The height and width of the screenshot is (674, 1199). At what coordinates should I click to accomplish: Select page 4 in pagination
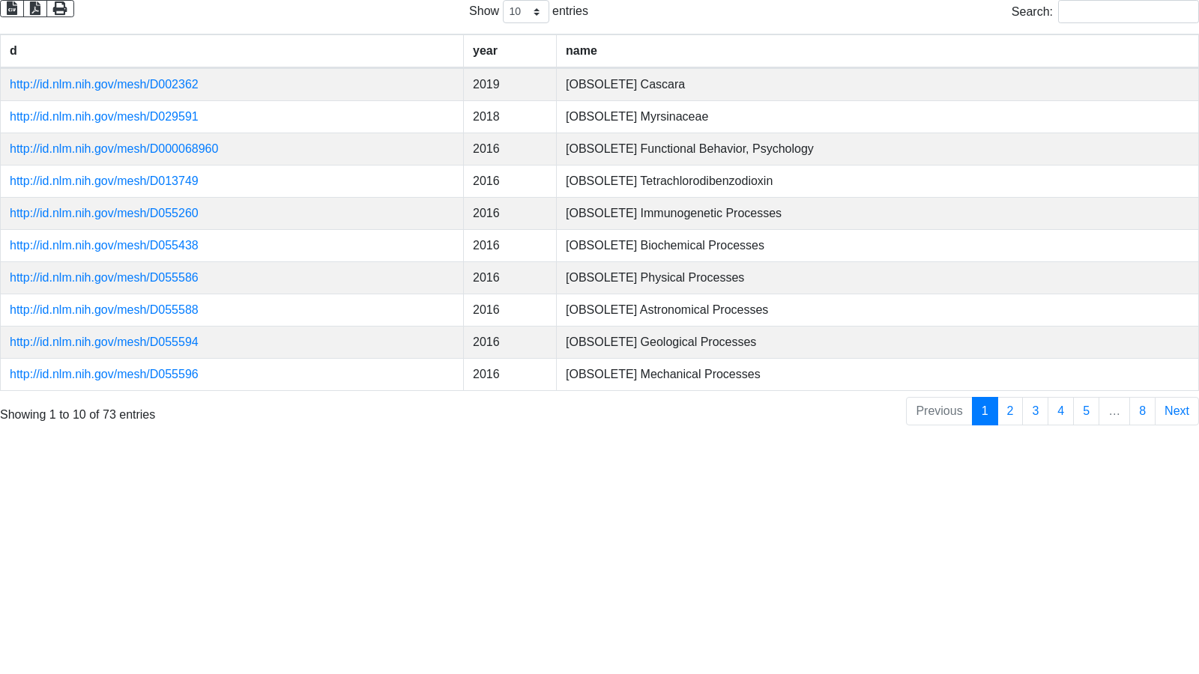click(x=1060, y=411)
